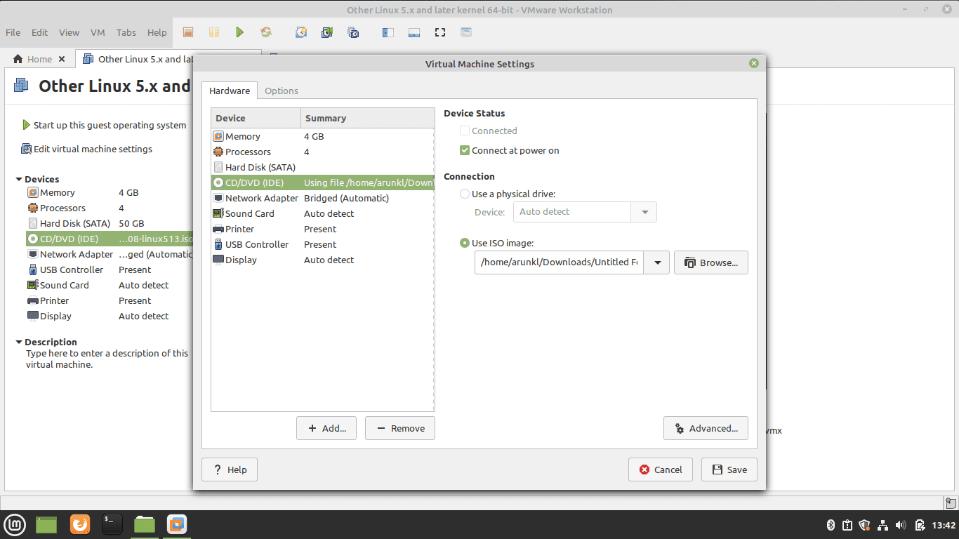Click the yellow pause Suspend icon in toolbar

point(213,32)
